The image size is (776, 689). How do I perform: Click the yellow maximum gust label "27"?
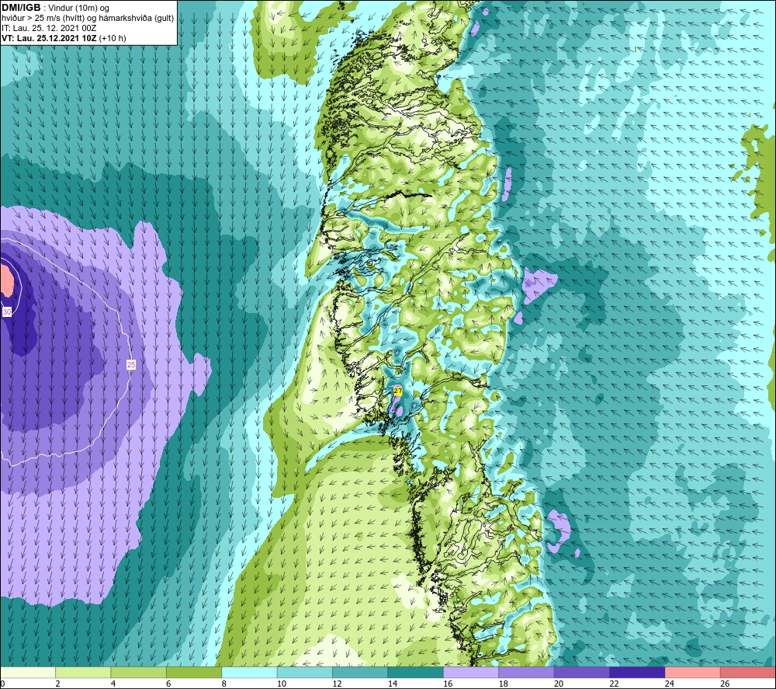click(398, 391)
